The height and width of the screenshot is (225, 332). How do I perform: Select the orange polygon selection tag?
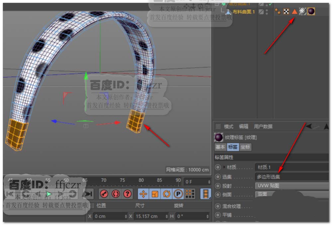point(294,12)
